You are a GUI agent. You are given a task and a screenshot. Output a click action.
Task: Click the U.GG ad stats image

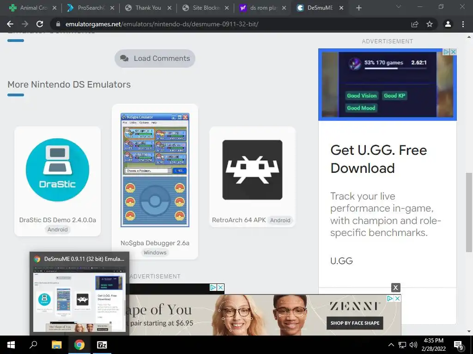click(388, 85)
